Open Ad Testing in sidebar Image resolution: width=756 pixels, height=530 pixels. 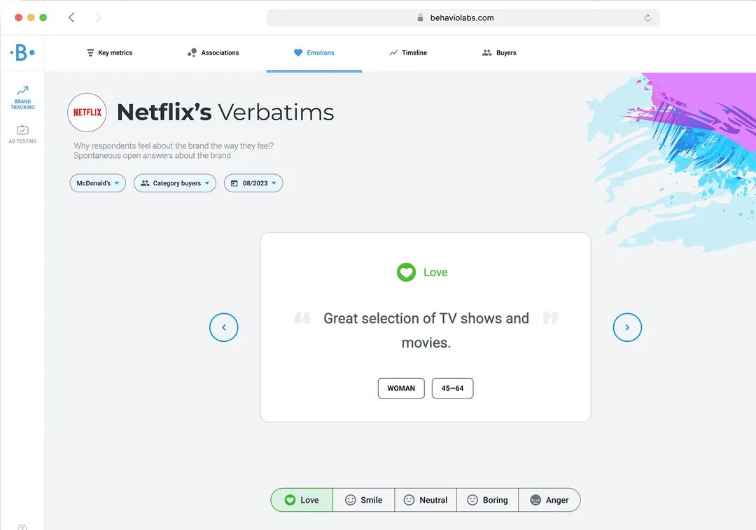tap(22, 134)
